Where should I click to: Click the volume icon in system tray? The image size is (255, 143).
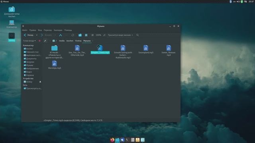click(238, 2)
